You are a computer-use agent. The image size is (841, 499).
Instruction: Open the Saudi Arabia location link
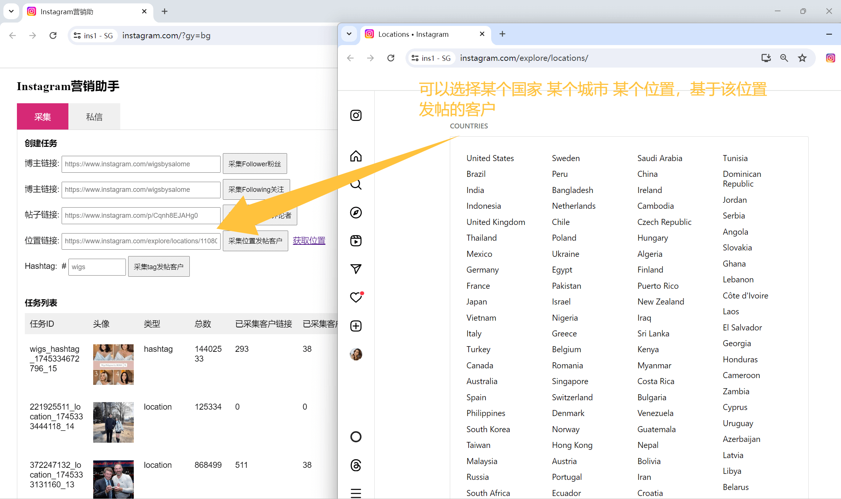(x=659, y=158)
